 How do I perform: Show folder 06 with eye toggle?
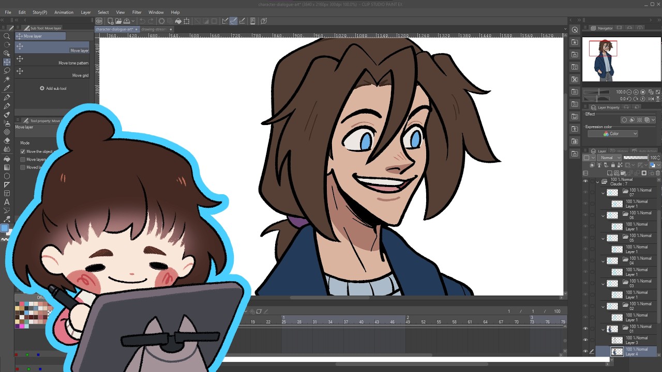(x=585, y=215)
